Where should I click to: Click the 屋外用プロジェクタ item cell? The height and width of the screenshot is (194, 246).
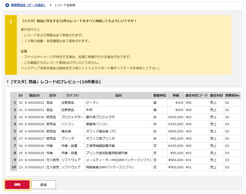click(118, 117)
